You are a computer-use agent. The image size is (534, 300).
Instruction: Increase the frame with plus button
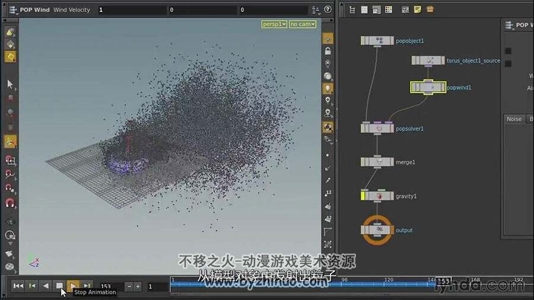click(x=138, y=286)
